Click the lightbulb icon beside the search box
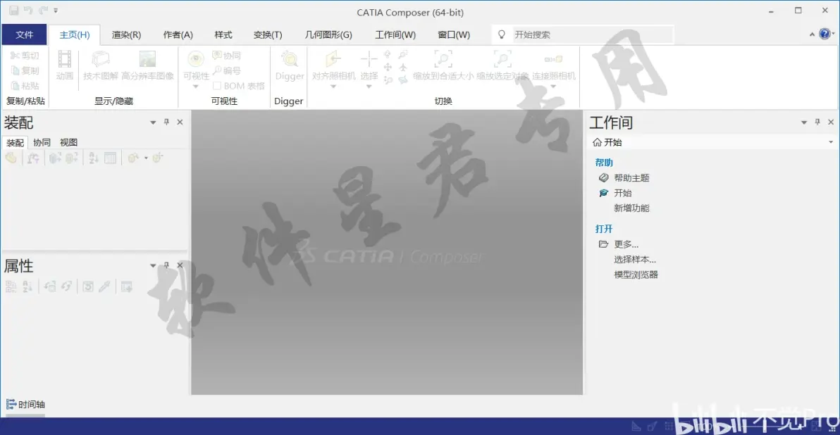840x435 pixels. pyautogui.click(x=502, y=34)
